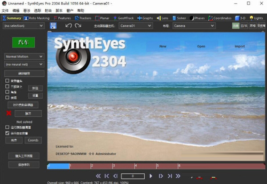Click the blue save disk icon
This screenshot has width=267, height=184.
(53, 26)
